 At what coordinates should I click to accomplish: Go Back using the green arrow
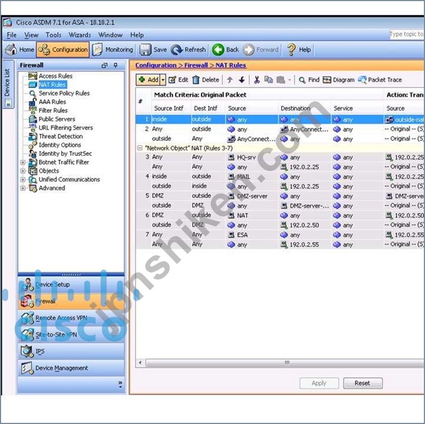click(x=226, y=49)
